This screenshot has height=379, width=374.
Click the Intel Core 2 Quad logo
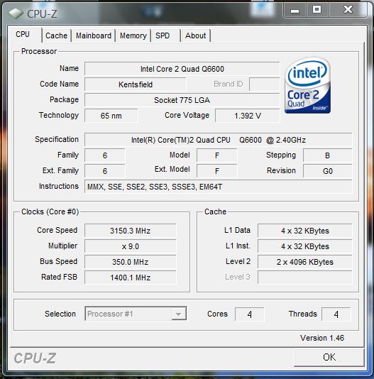307,85
